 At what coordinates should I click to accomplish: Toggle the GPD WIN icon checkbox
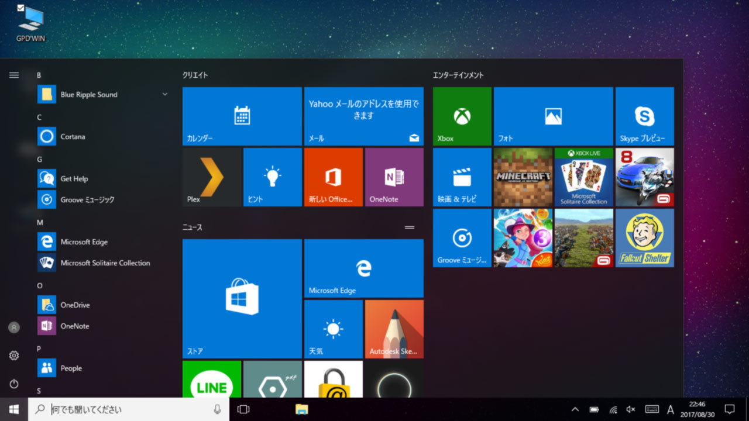21,8
